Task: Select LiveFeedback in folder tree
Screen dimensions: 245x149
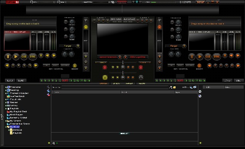Action: click(x=17, y=96)
